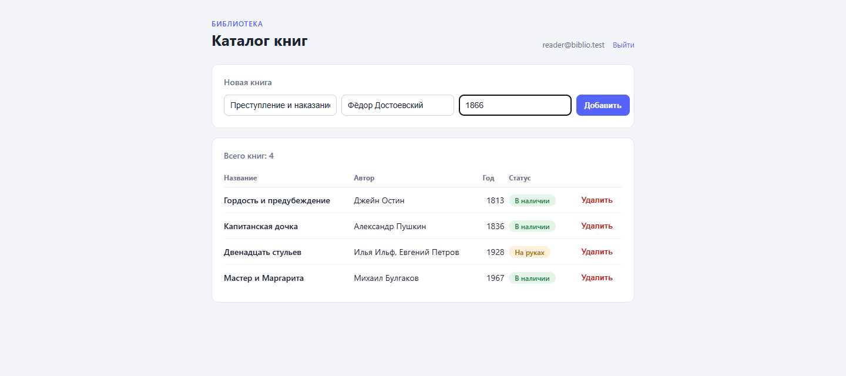Image resolution: width=846 pixels, height=376 pixels.
Task: Delete the Двенадцать стульев book
Action: [x=597, y=251]
